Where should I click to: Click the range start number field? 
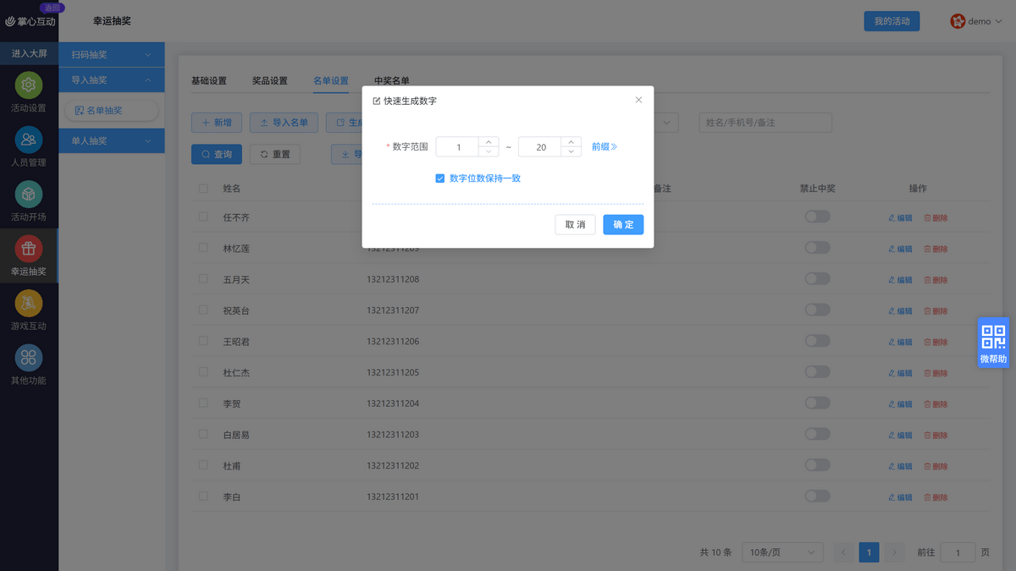point(457,147)
